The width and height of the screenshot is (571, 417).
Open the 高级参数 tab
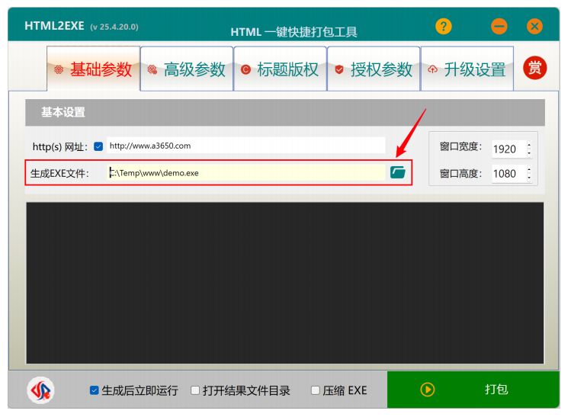point(187,69)
